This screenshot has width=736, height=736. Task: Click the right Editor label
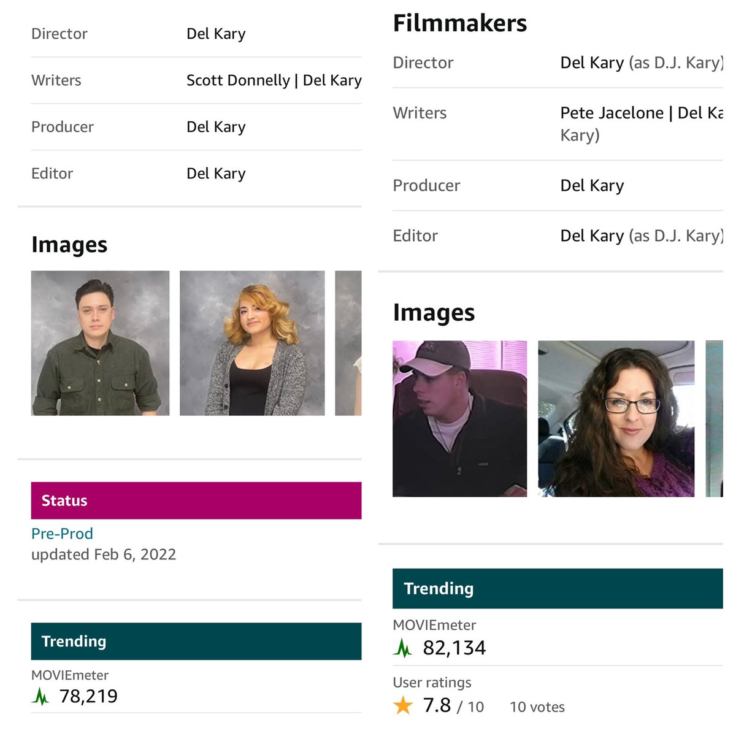[415, 236]
